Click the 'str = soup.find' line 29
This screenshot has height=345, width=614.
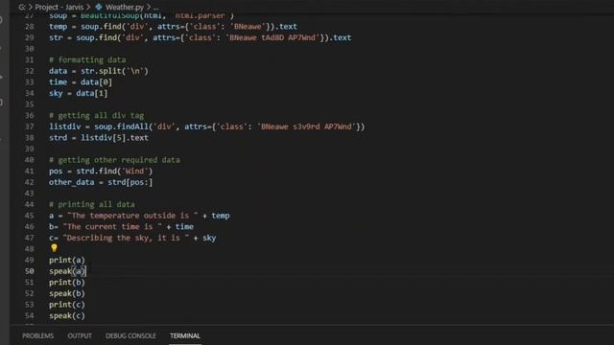point(201,38)
